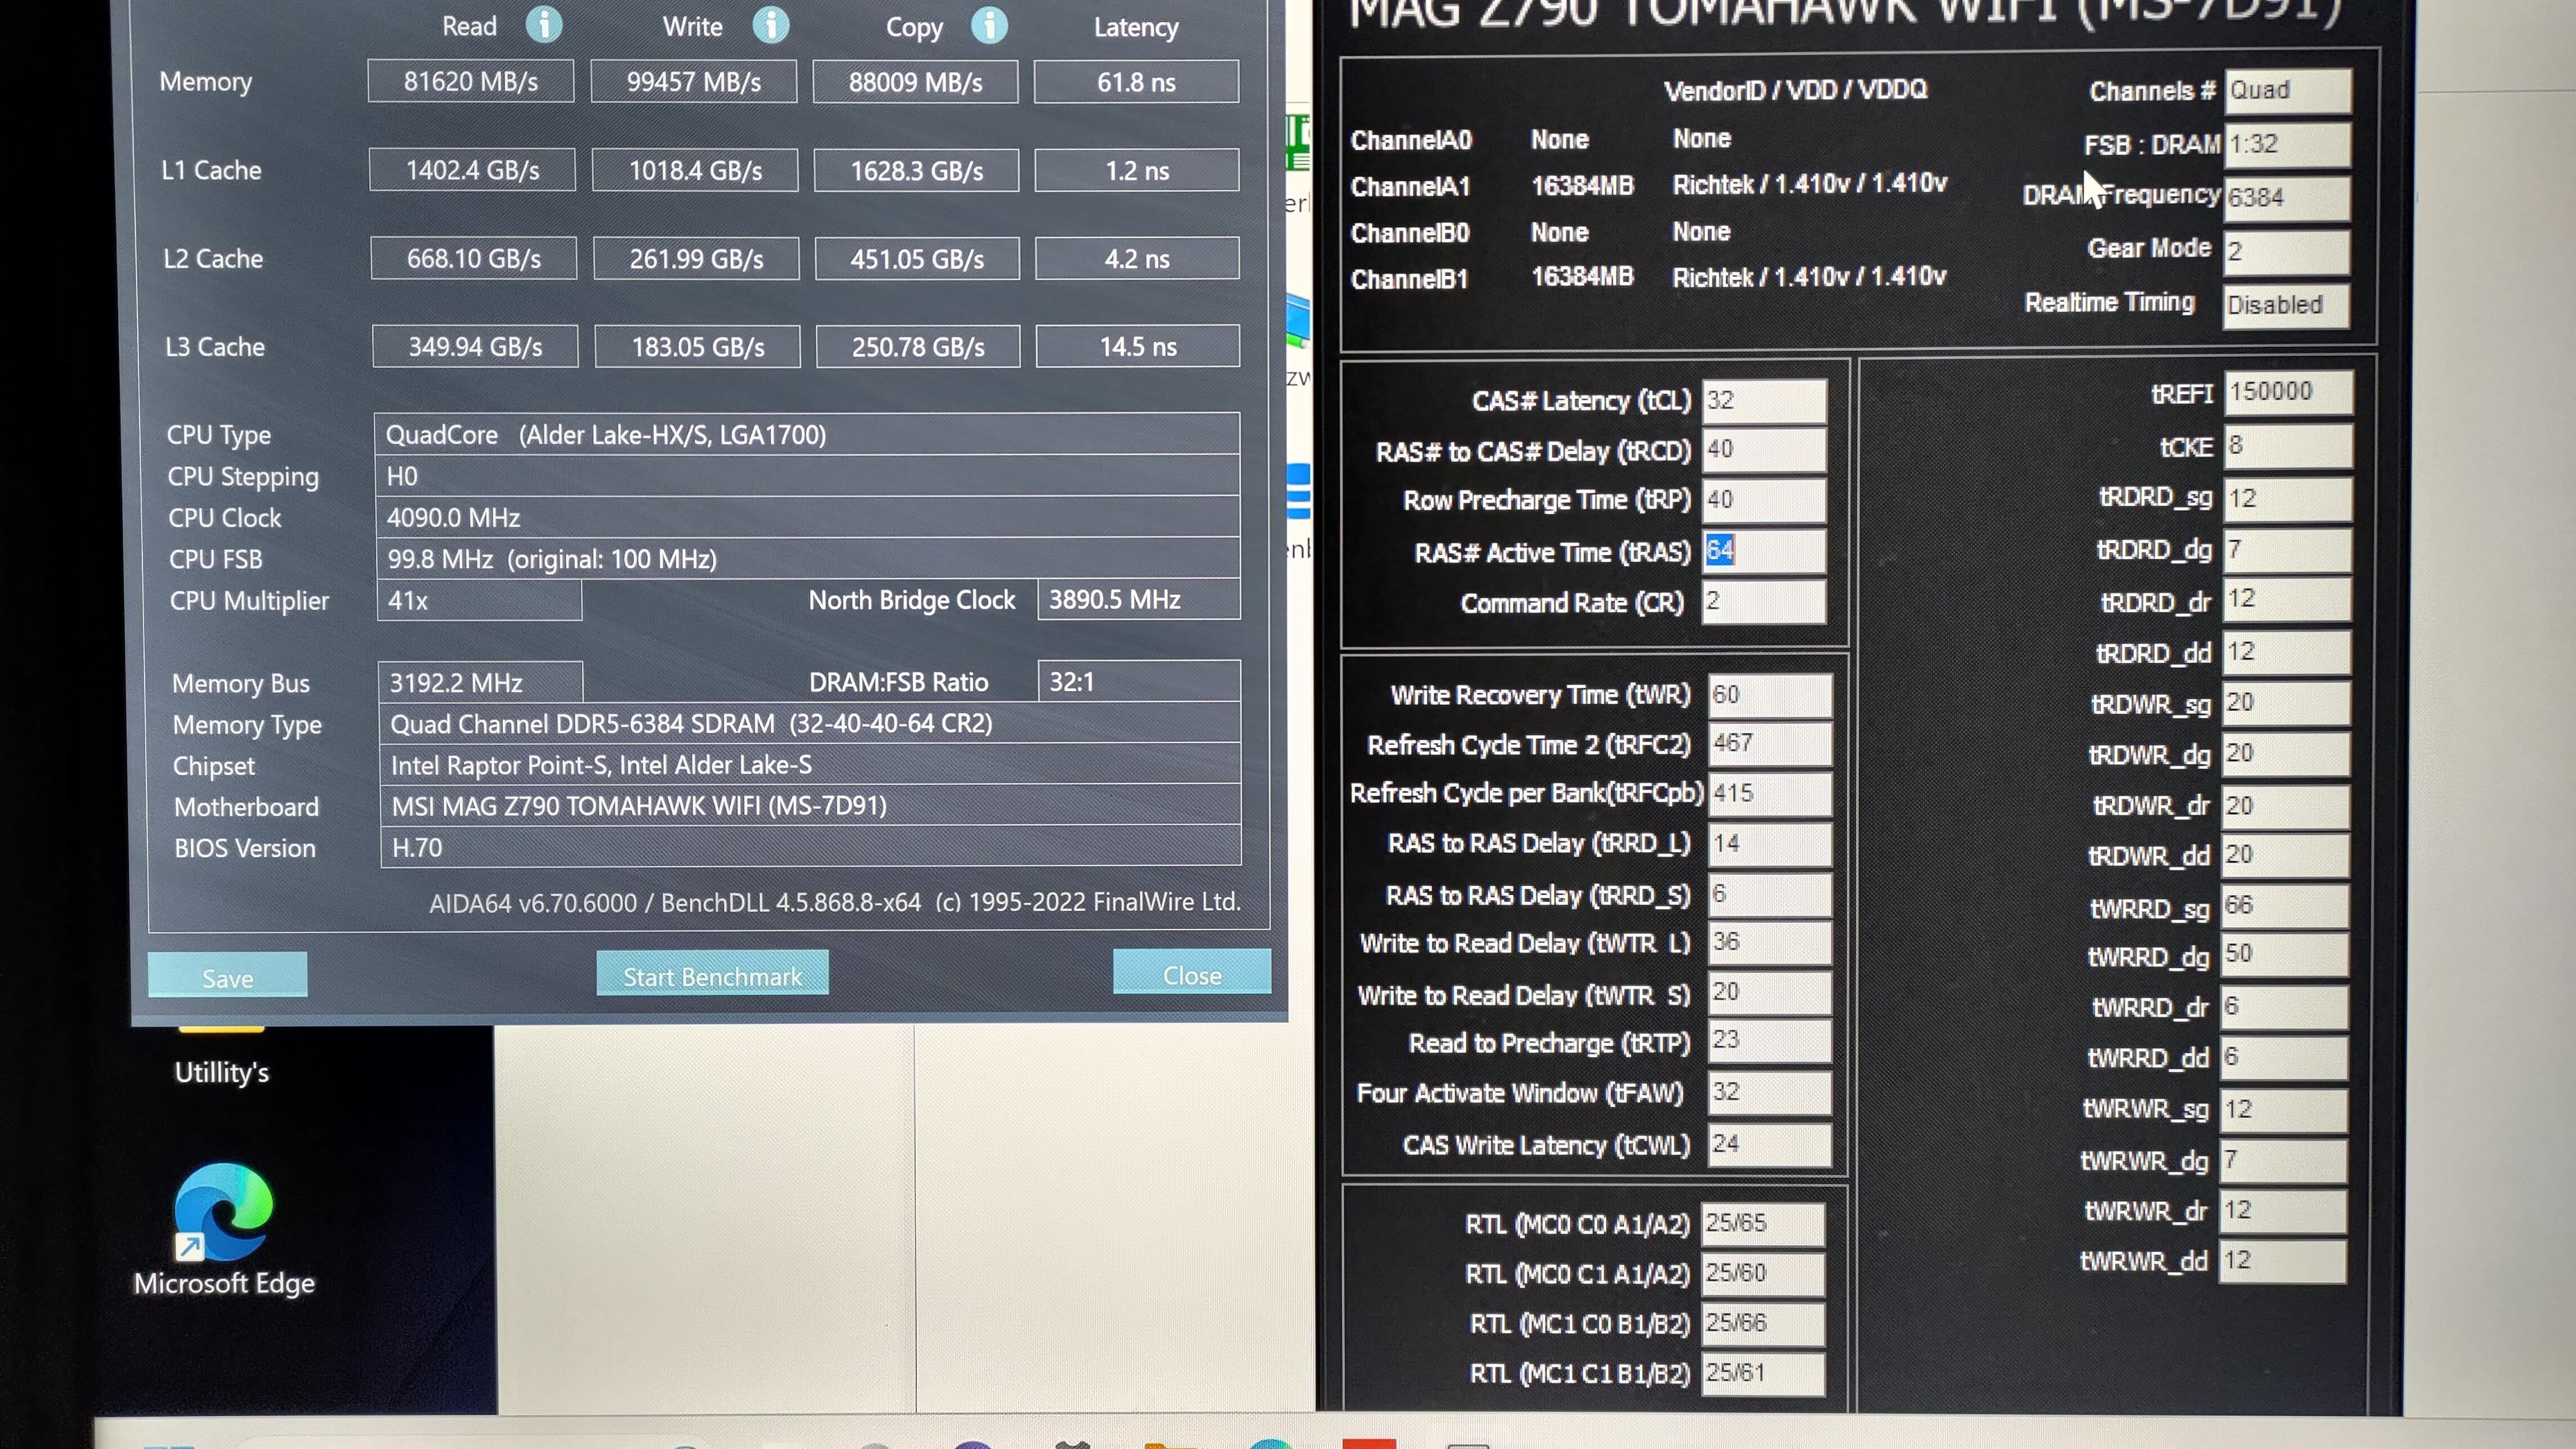Screen dimensions: 2576x1449
Task: Select the Memory Write value 99457 MB/s
Action: [694, 81]
